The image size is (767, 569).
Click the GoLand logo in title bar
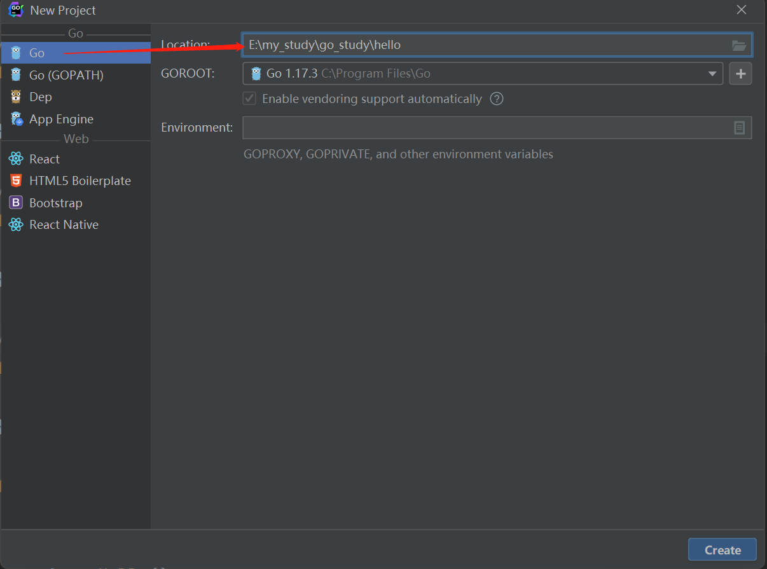(15, 10)
